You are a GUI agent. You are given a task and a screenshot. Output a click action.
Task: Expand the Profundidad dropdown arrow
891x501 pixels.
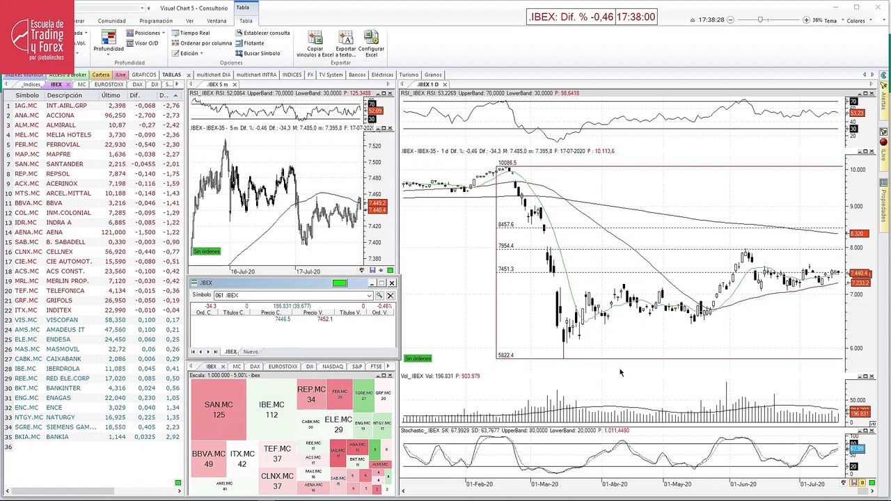(x=109, y=55)
